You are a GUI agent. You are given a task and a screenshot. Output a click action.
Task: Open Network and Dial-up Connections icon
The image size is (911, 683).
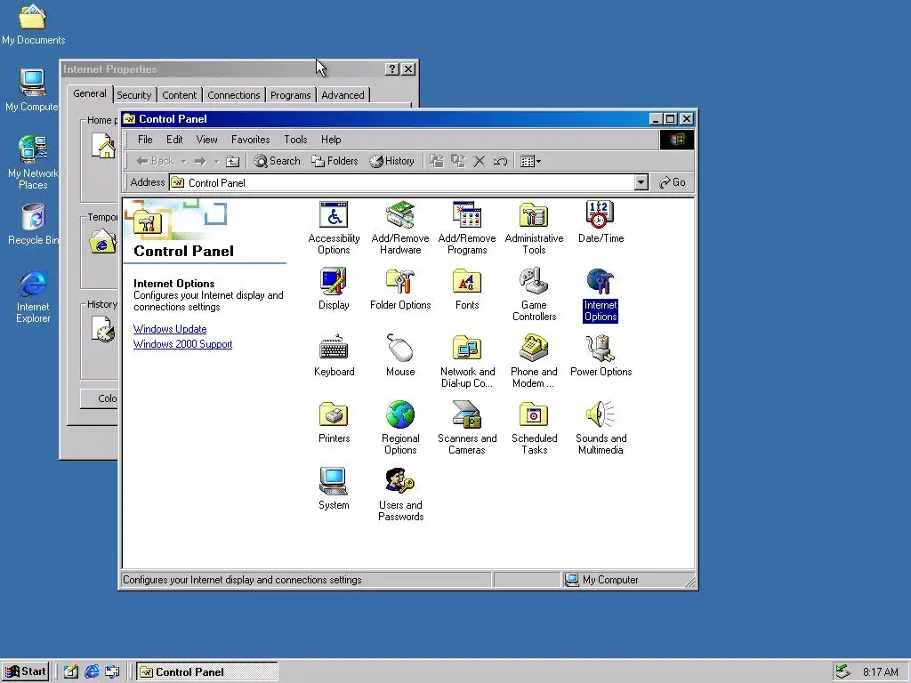pyautogui.click(x=467, y=361)
